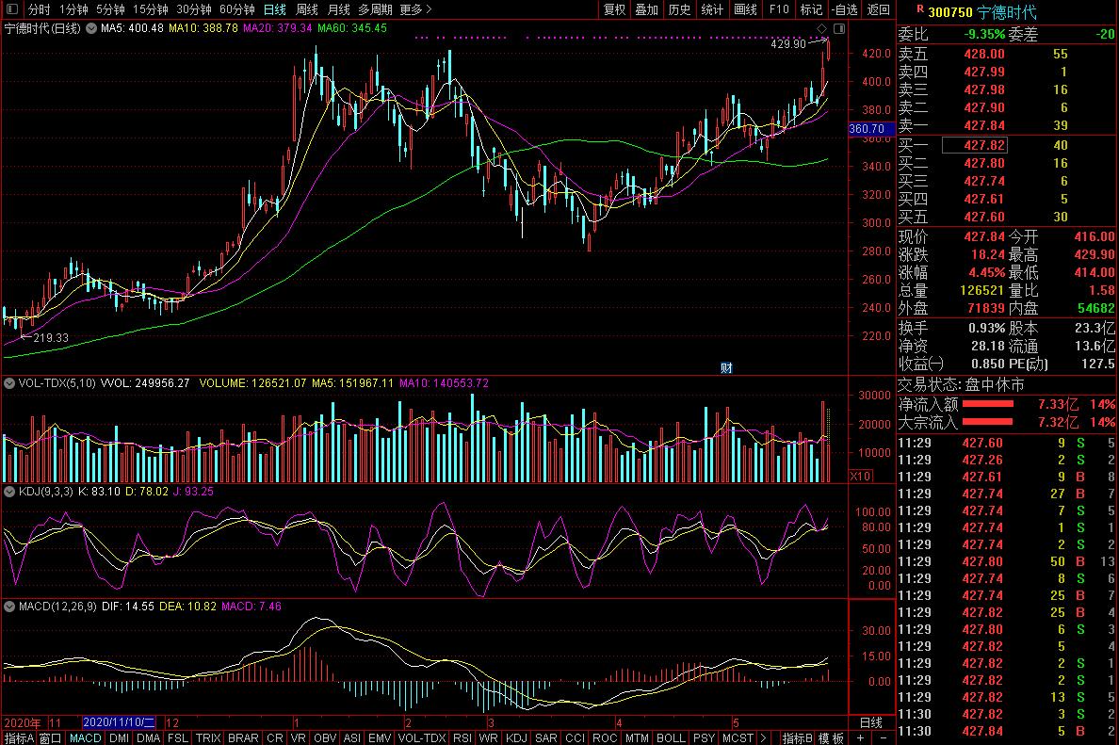Toggle 复权 price adjustment

tap(614, 9)
